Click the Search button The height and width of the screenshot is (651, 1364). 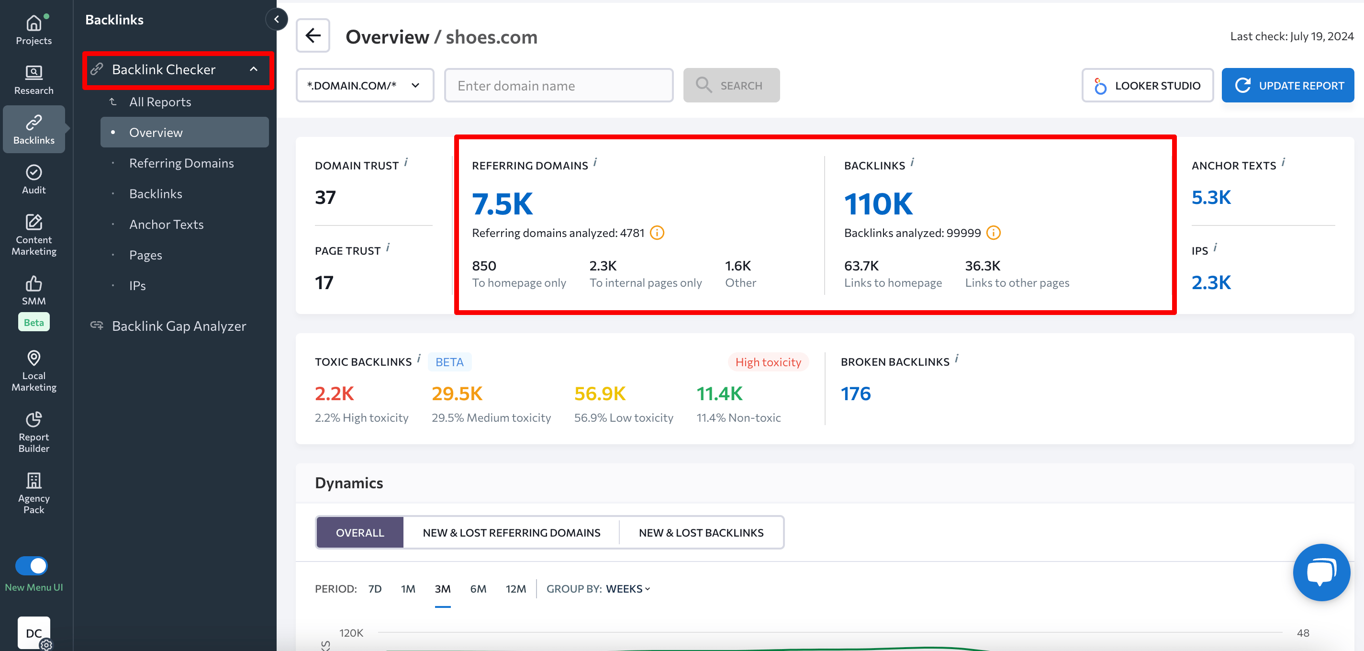(x=731, y=85)
